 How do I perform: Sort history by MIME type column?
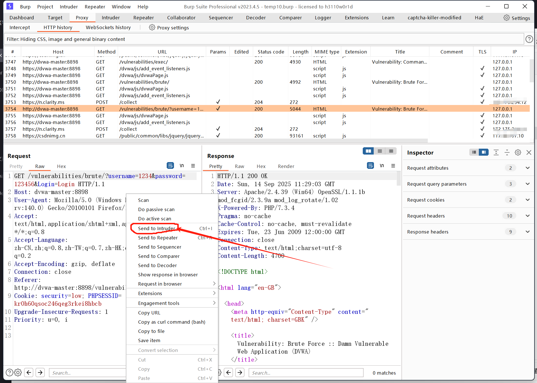click(327, 52)
